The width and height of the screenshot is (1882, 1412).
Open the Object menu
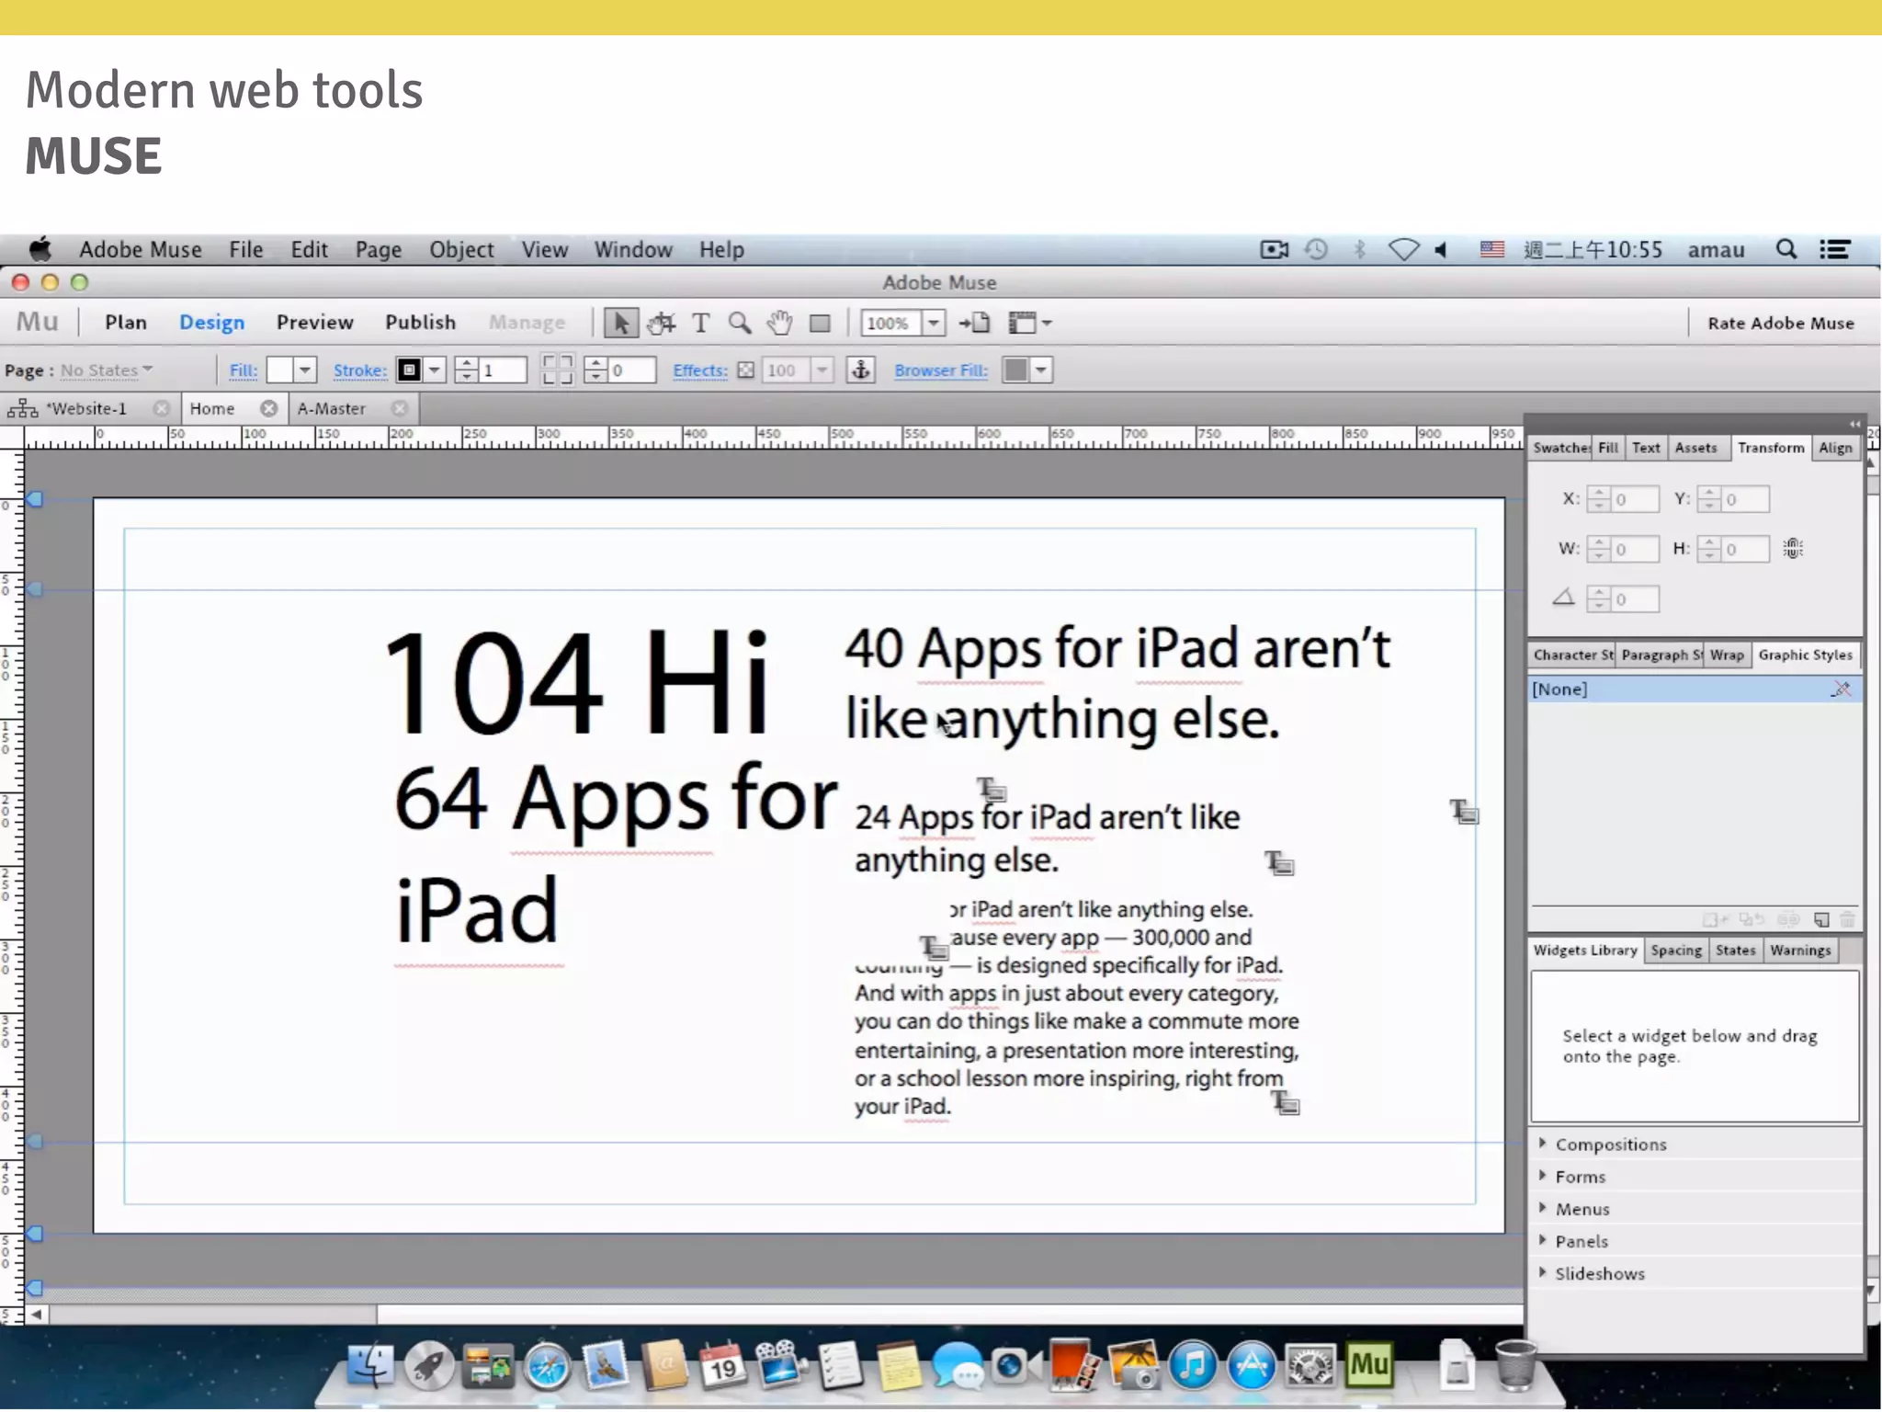click(461, 249)
